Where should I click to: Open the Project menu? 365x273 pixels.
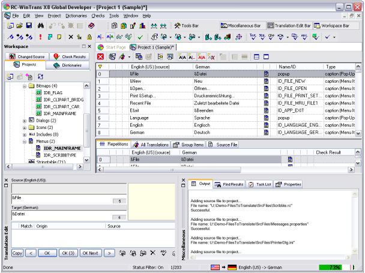coord(54,16)
